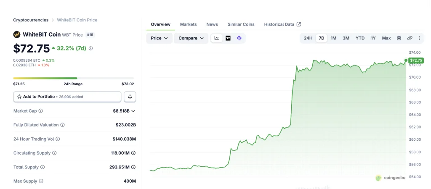The width and height of the screenshot is (431, 189).
Task: Click the purple diamond chart icon
Action: click(239, 38)
